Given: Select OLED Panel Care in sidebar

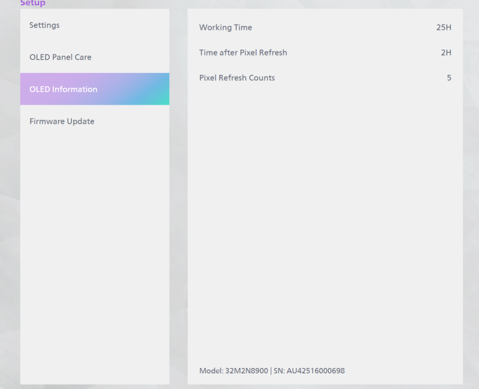Looking at the screenshot, I should tap(60, 57).
